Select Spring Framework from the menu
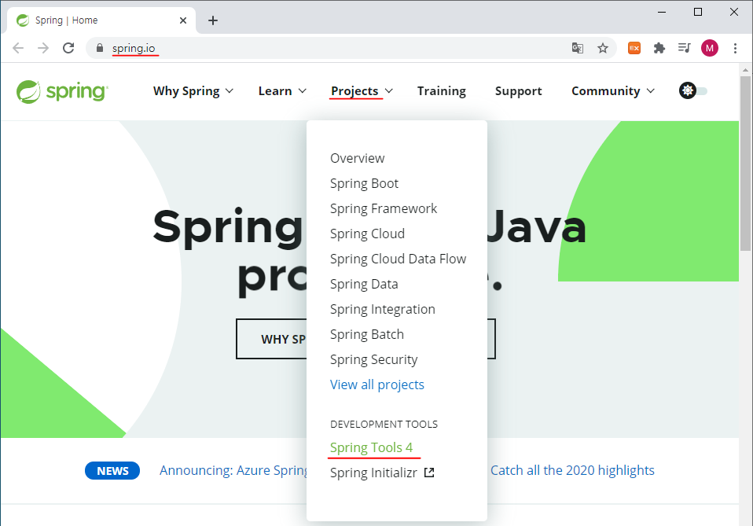This screenshot has width=753, height=526. (x=384, y=208)
